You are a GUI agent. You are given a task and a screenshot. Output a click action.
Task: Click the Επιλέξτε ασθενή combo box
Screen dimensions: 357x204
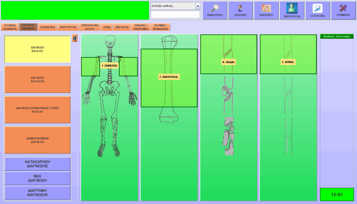173,6
